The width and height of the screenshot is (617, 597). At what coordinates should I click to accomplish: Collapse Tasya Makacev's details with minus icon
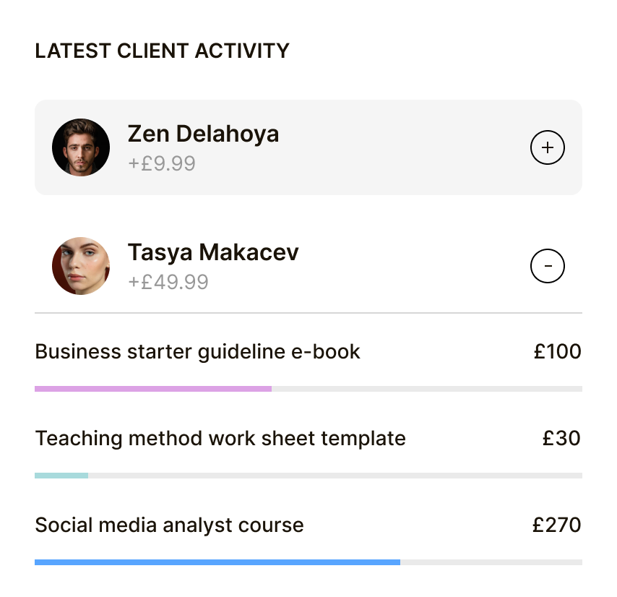click(548, 266)
